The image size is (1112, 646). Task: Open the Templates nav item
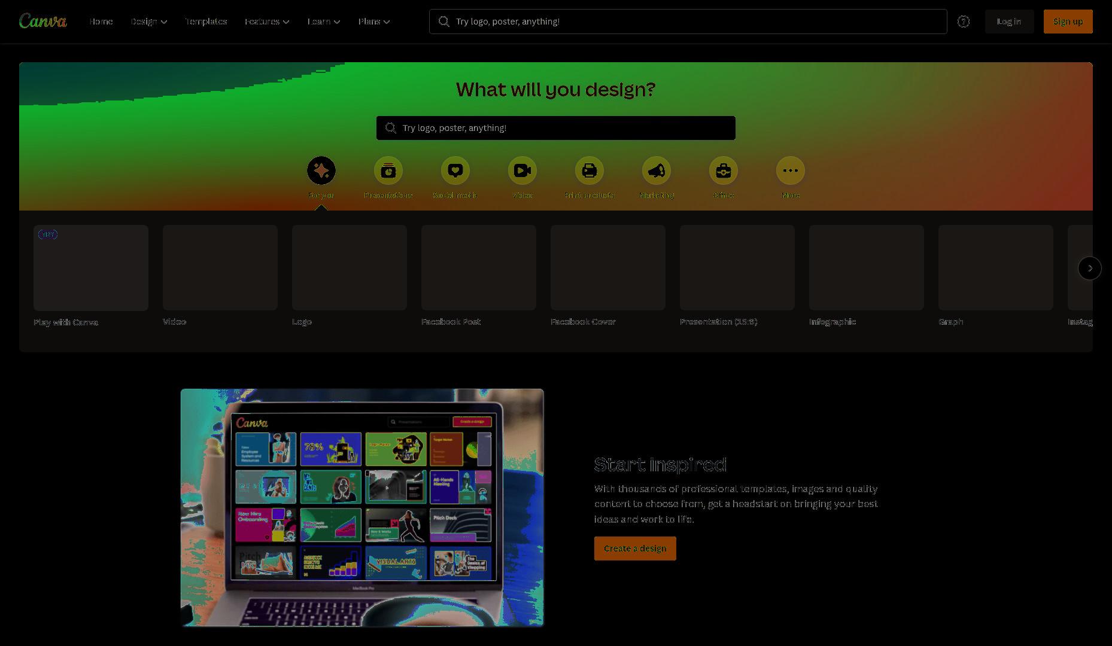tap(206, 22)
